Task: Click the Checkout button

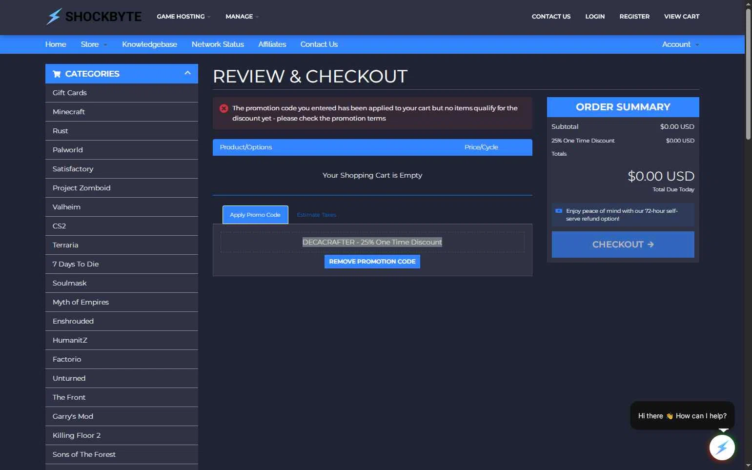Action: (623, 245)
